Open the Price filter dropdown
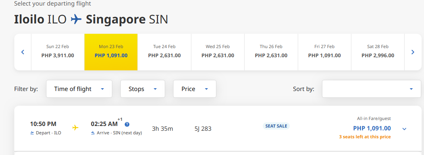 pyautogui.click(x=195, y=89)
